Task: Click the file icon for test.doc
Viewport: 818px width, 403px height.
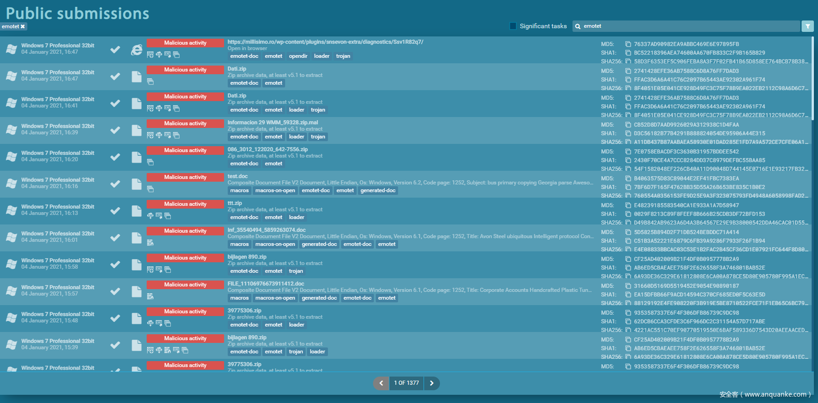Action: [136, 184]
